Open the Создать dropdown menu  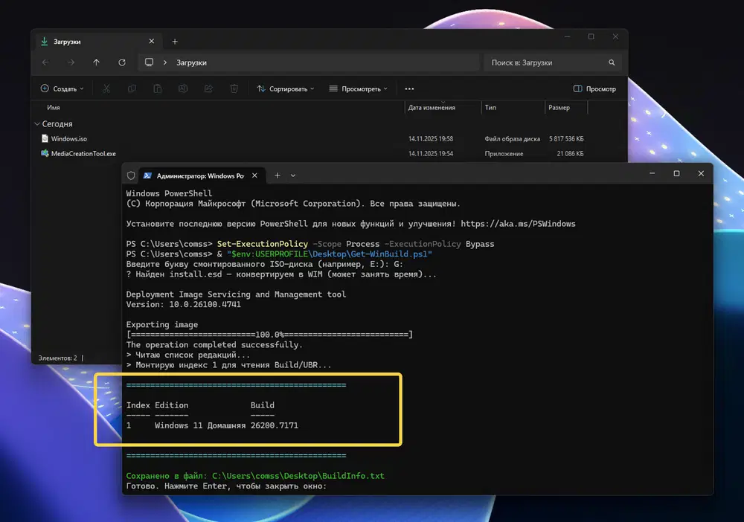click(x=62, y=88)
